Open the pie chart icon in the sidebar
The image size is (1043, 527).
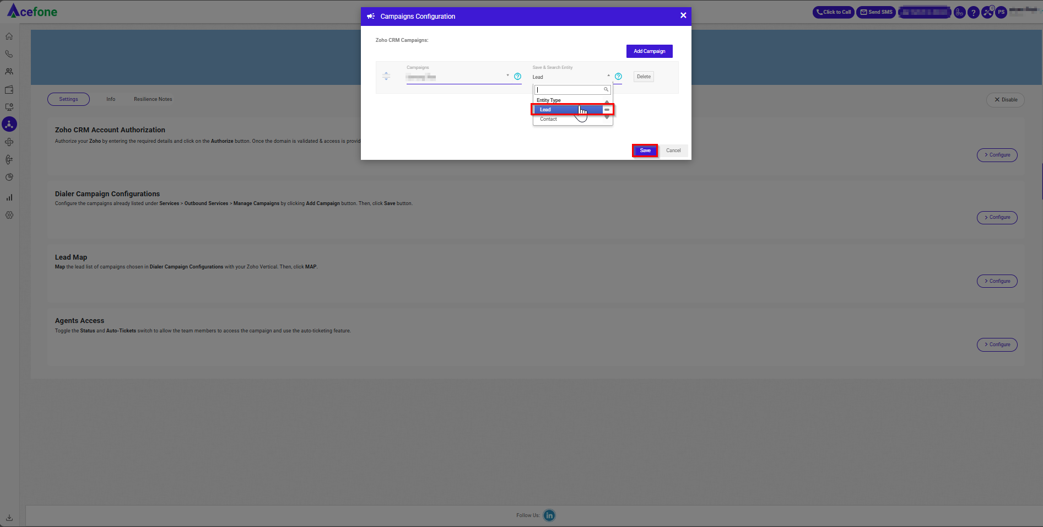9,178
